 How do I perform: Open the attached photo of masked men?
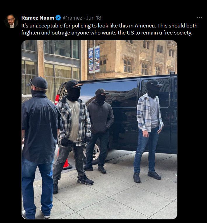point(99,129)
